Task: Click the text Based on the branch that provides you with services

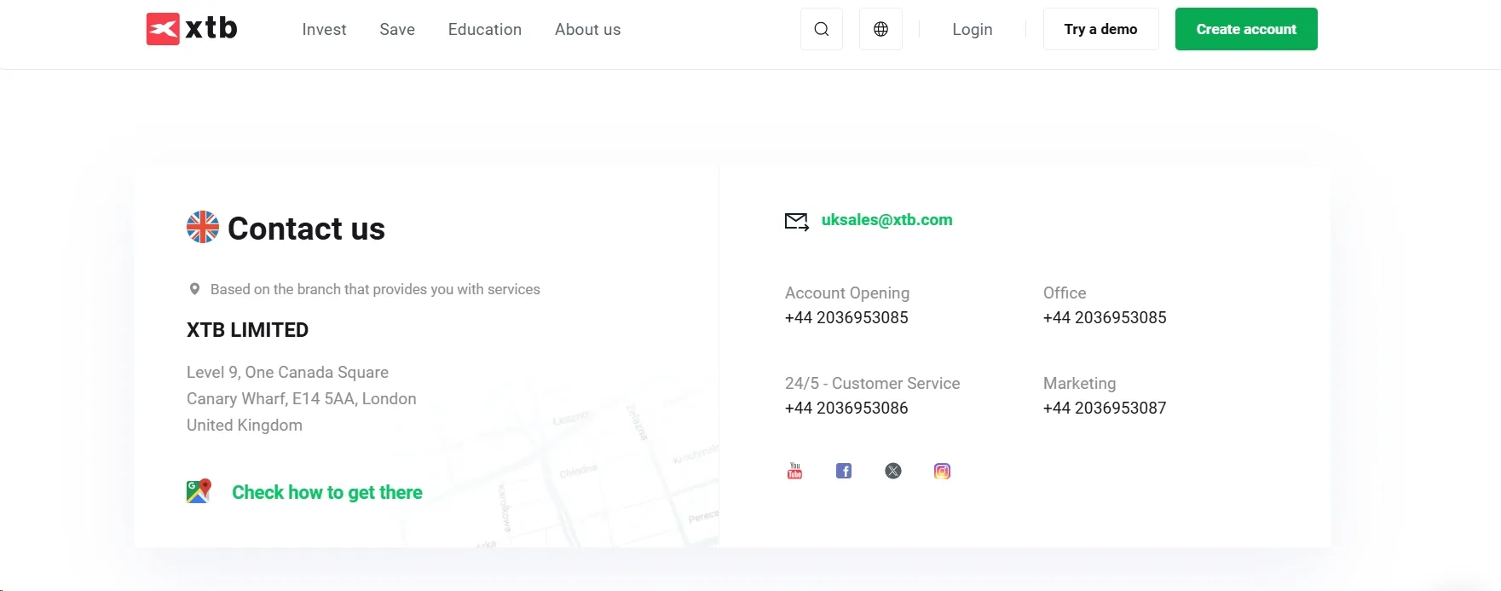Action: [x=375, y=289]
